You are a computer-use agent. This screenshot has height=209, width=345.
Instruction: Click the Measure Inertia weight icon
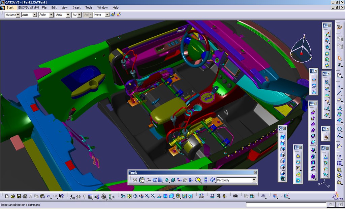[224, 196]
